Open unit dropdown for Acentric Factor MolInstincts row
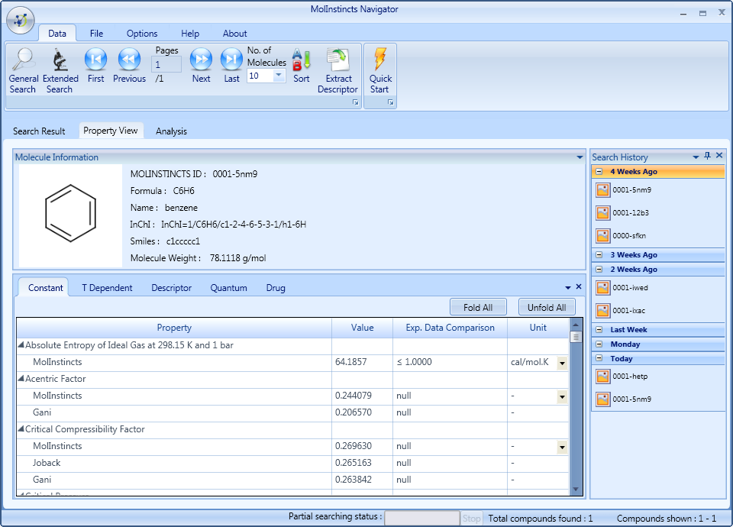Screen dimensions: 733x527 pos(562,396)
